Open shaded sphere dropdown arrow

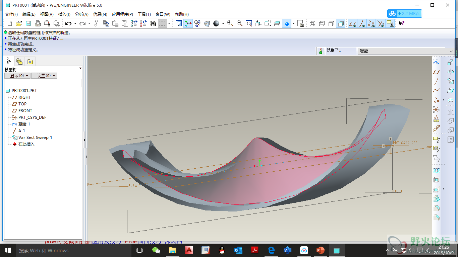[223, 23]
